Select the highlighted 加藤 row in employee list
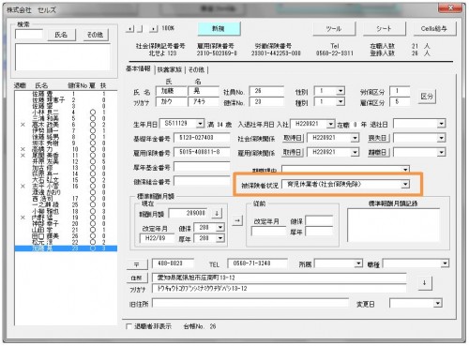The image size is (469, 346). [66, 248]
